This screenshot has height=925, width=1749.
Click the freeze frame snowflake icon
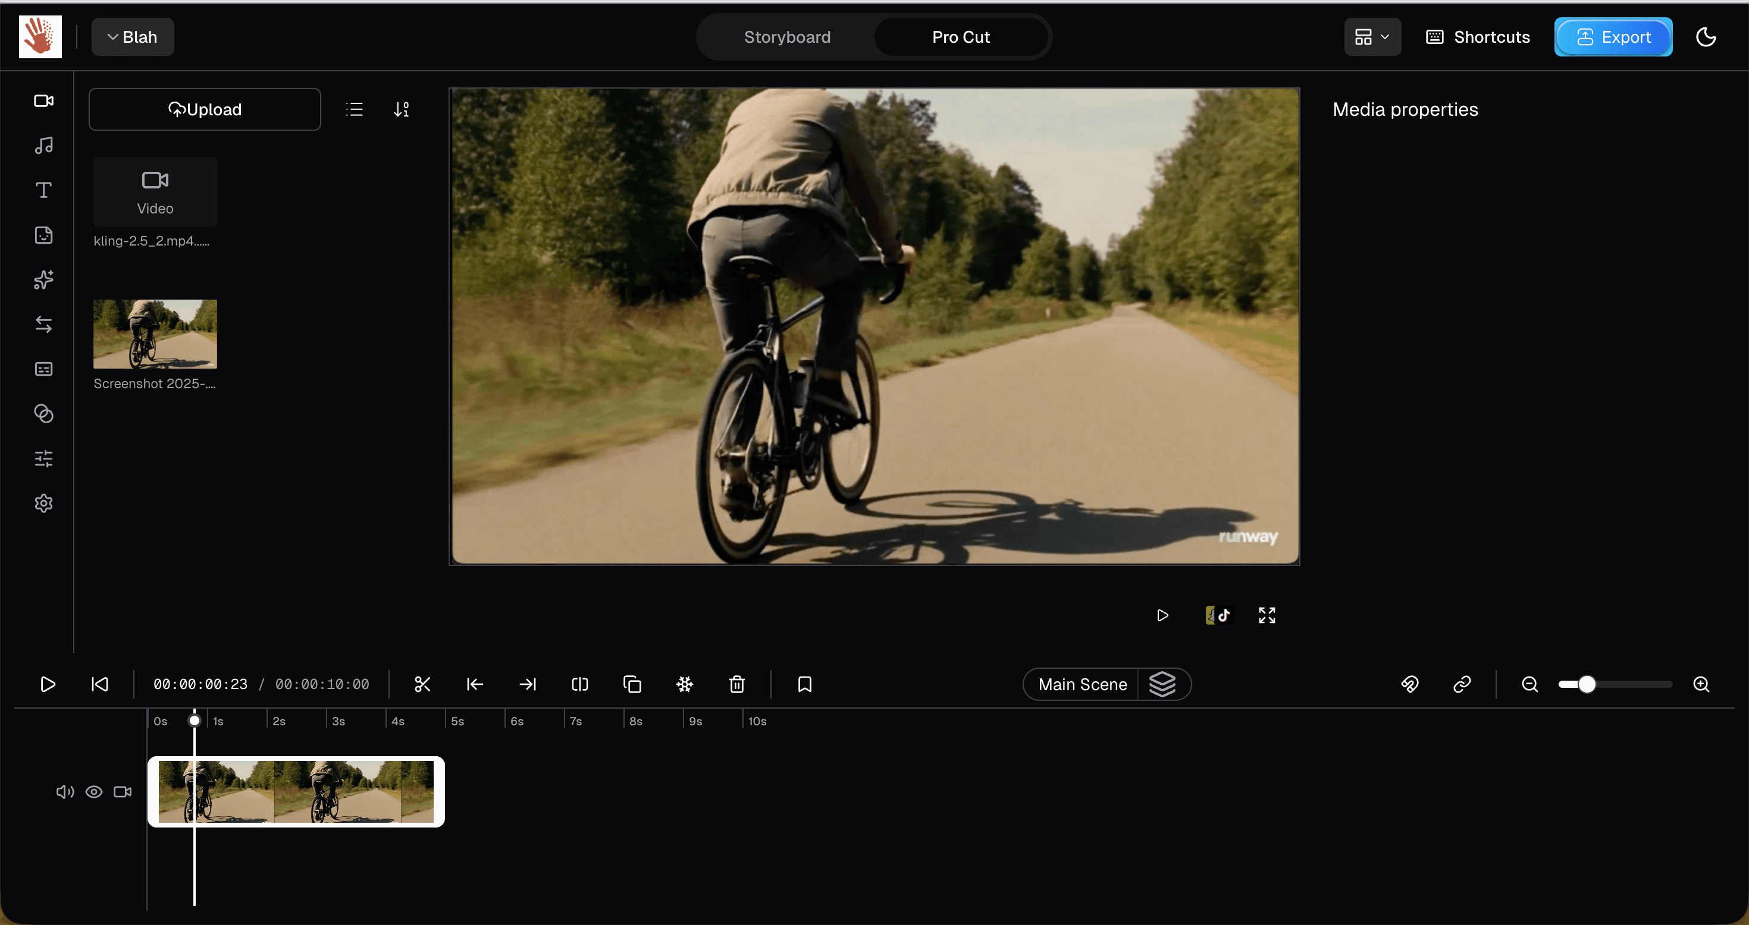pos(684,684)
